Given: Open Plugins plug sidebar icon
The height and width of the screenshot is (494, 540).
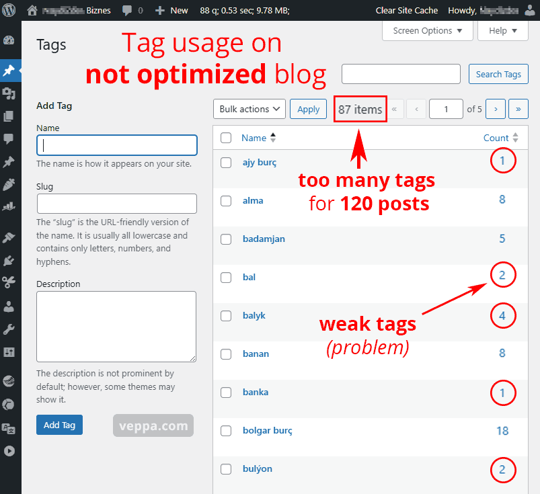Looking at the screenshot, I should click(x=9, y=260).
